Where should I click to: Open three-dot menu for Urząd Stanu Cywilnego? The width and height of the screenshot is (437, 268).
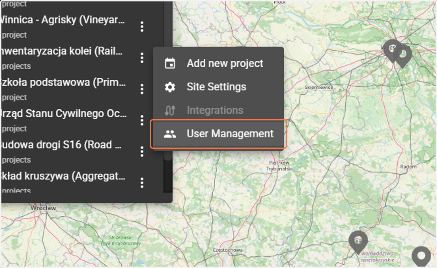[142, 121]
